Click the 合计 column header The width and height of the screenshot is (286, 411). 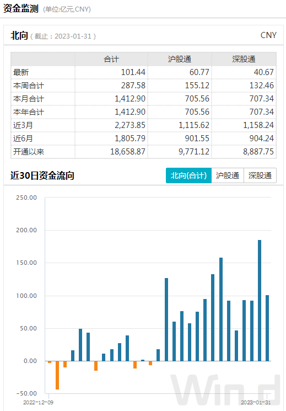[x=111, y=59]
